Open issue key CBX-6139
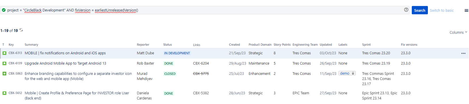 coord(15,63)
